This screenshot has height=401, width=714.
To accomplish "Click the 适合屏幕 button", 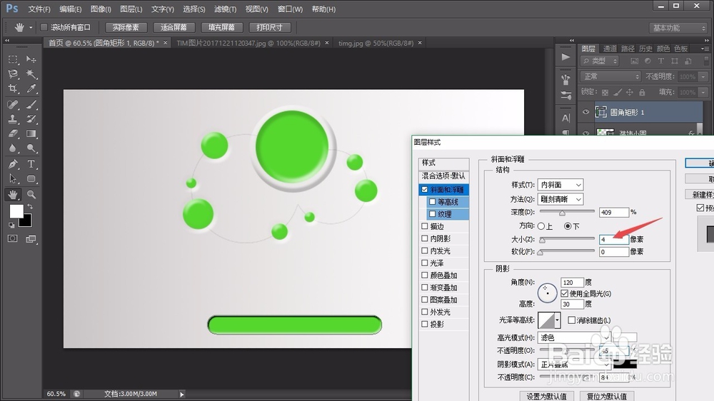I will [174, 27].
